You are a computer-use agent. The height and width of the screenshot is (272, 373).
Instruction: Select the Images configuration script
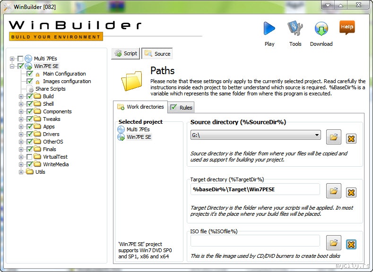pyautogui.click(x=67, y=81)
